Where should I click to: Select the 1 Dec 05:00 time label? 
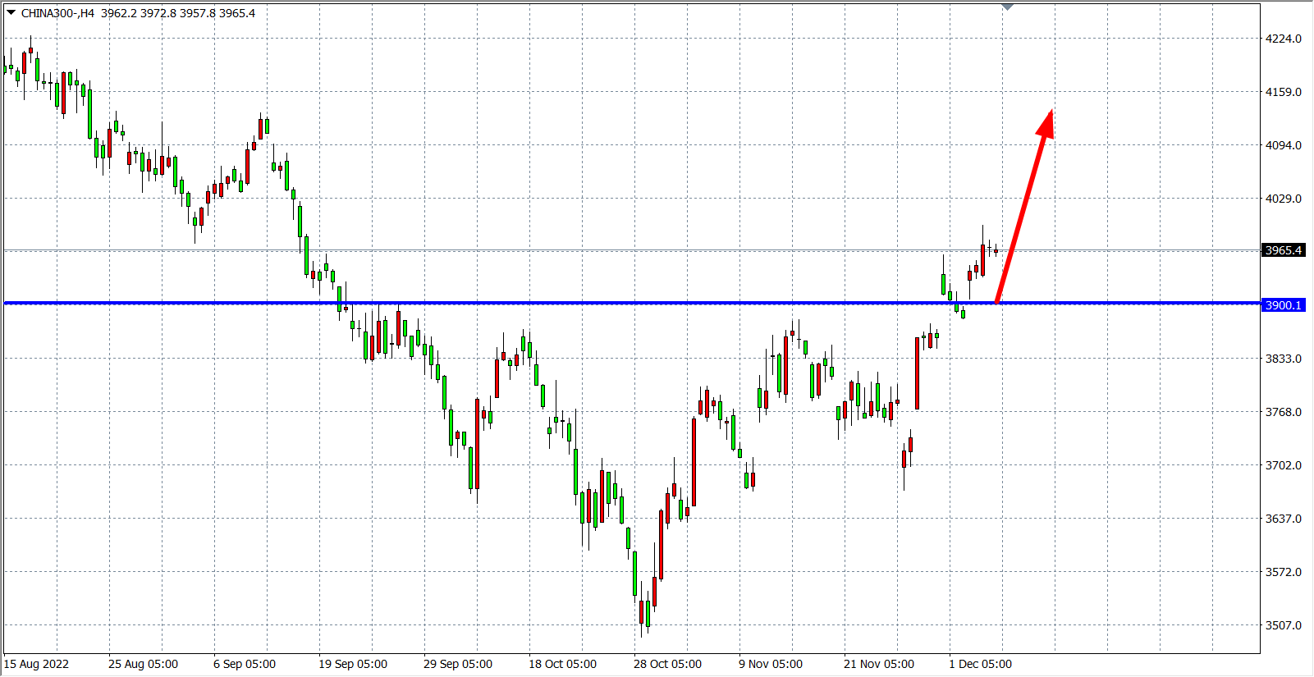pyautogui.click(x=981, y=664)
